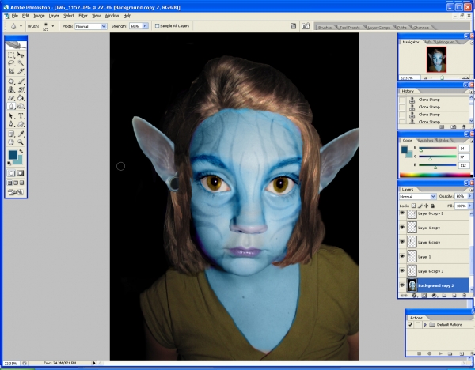Screen dimensions: 475x370
Task: Toggle lock transparent pixels
Action: click(x=413, y=206)
